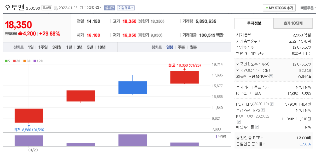The height and width of the screenshot is (154, 322).
Task: Open help icon below PBR BPS
Action: 239,121
